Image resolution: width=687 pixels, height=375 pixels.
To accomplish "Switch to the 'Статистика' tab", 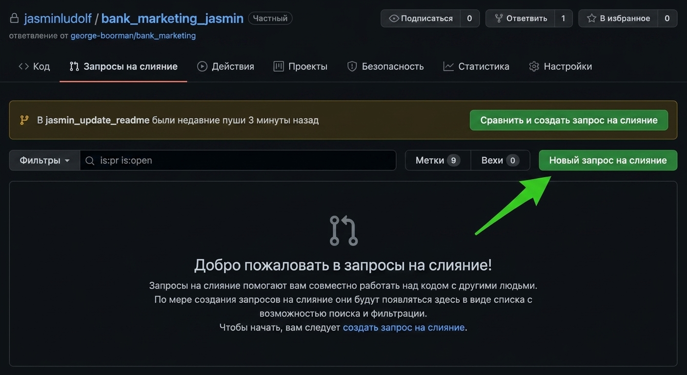I will pyautogui.click(x=476, y=66).
